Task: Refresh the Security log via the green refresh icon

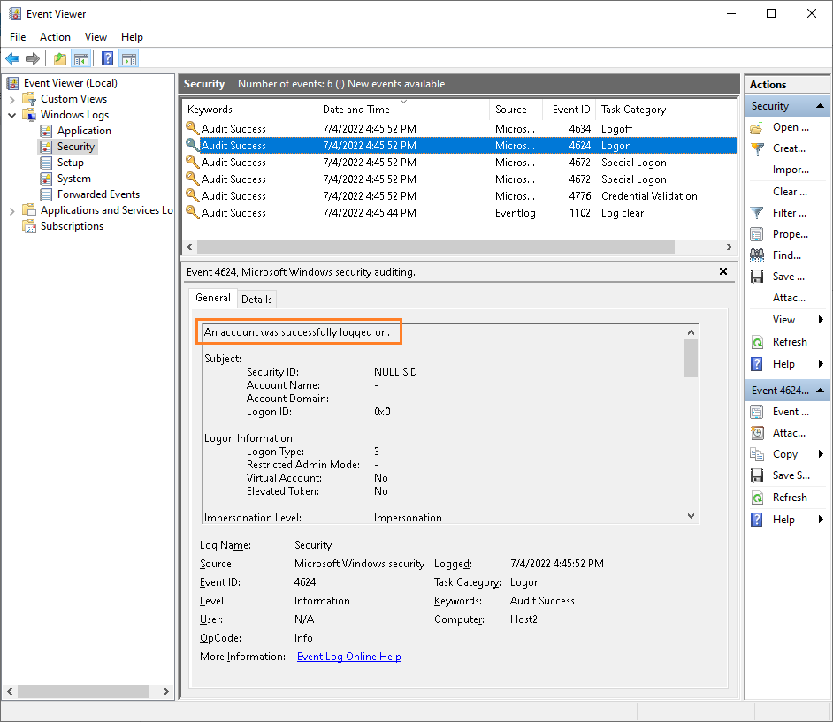Action: 783,341
